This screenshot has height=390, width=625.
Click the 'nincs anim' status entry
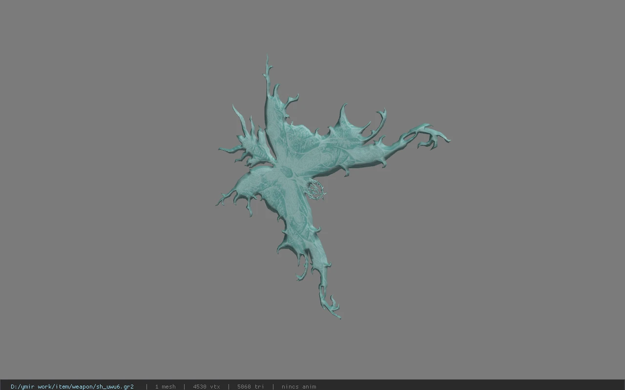point(299,387)
